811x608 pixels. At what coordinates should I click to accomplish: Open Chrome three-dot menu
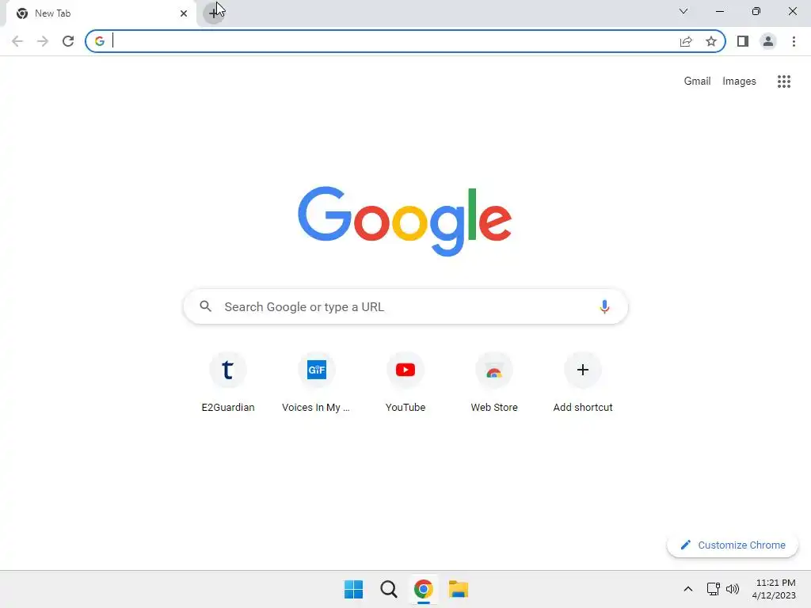click(x=794, y=41)
